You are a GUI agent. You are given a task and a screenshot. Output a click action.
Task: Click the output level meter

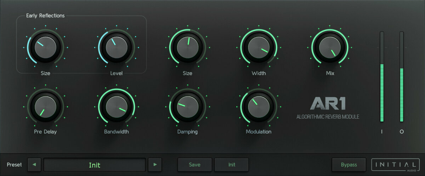click(x=402, y=77)
